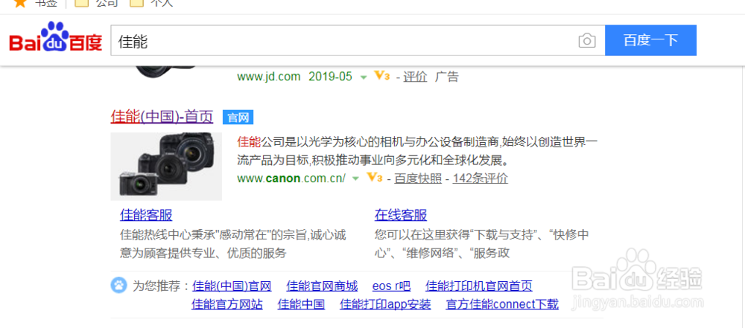Select recommended search 官方佳能connect下载

tap(502, 304)
